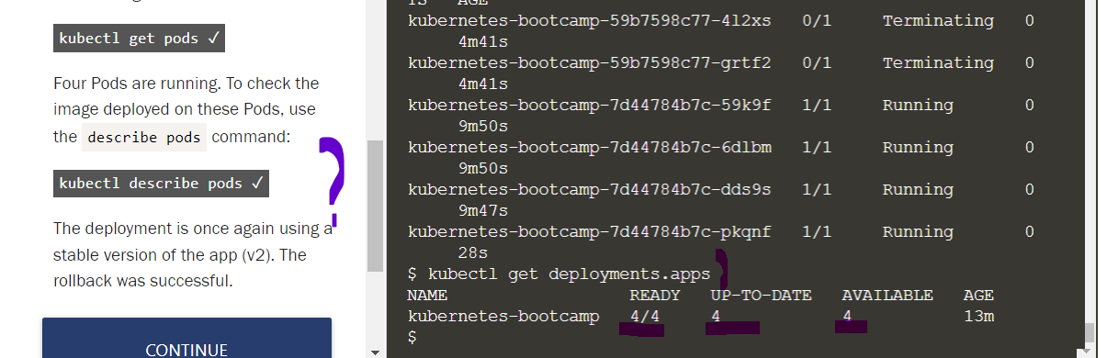Click the NAME column header in deployments output
1107x358 pixels.
pos(427,296)
